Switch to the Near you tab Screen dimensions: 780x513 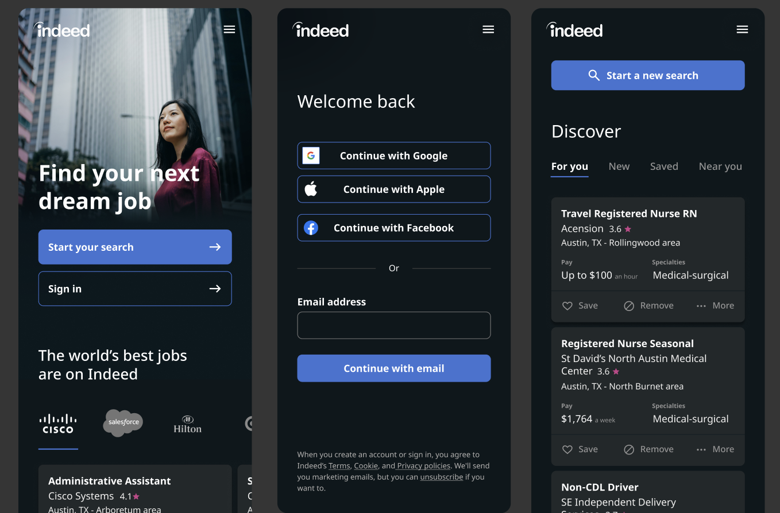[x=720, y=166]
